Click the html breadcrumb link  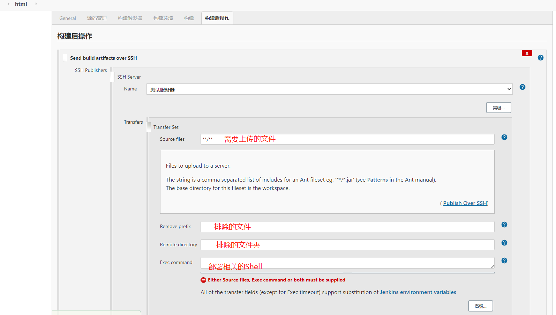click(x=21, y=4)
